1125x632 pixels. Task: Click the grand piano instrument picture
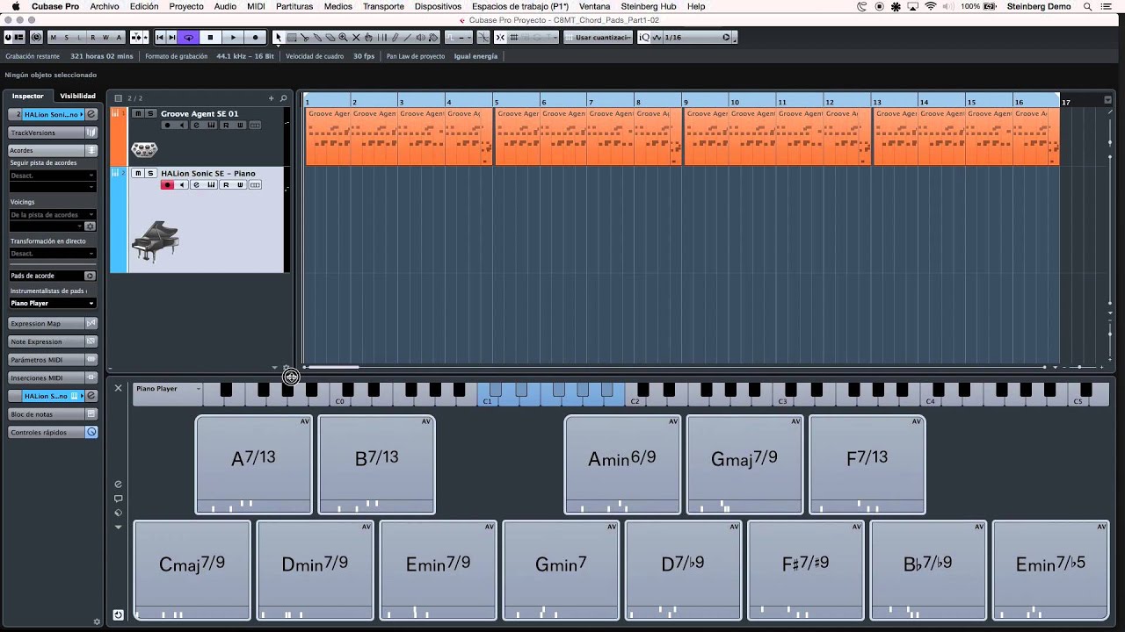tap(155, 241)
